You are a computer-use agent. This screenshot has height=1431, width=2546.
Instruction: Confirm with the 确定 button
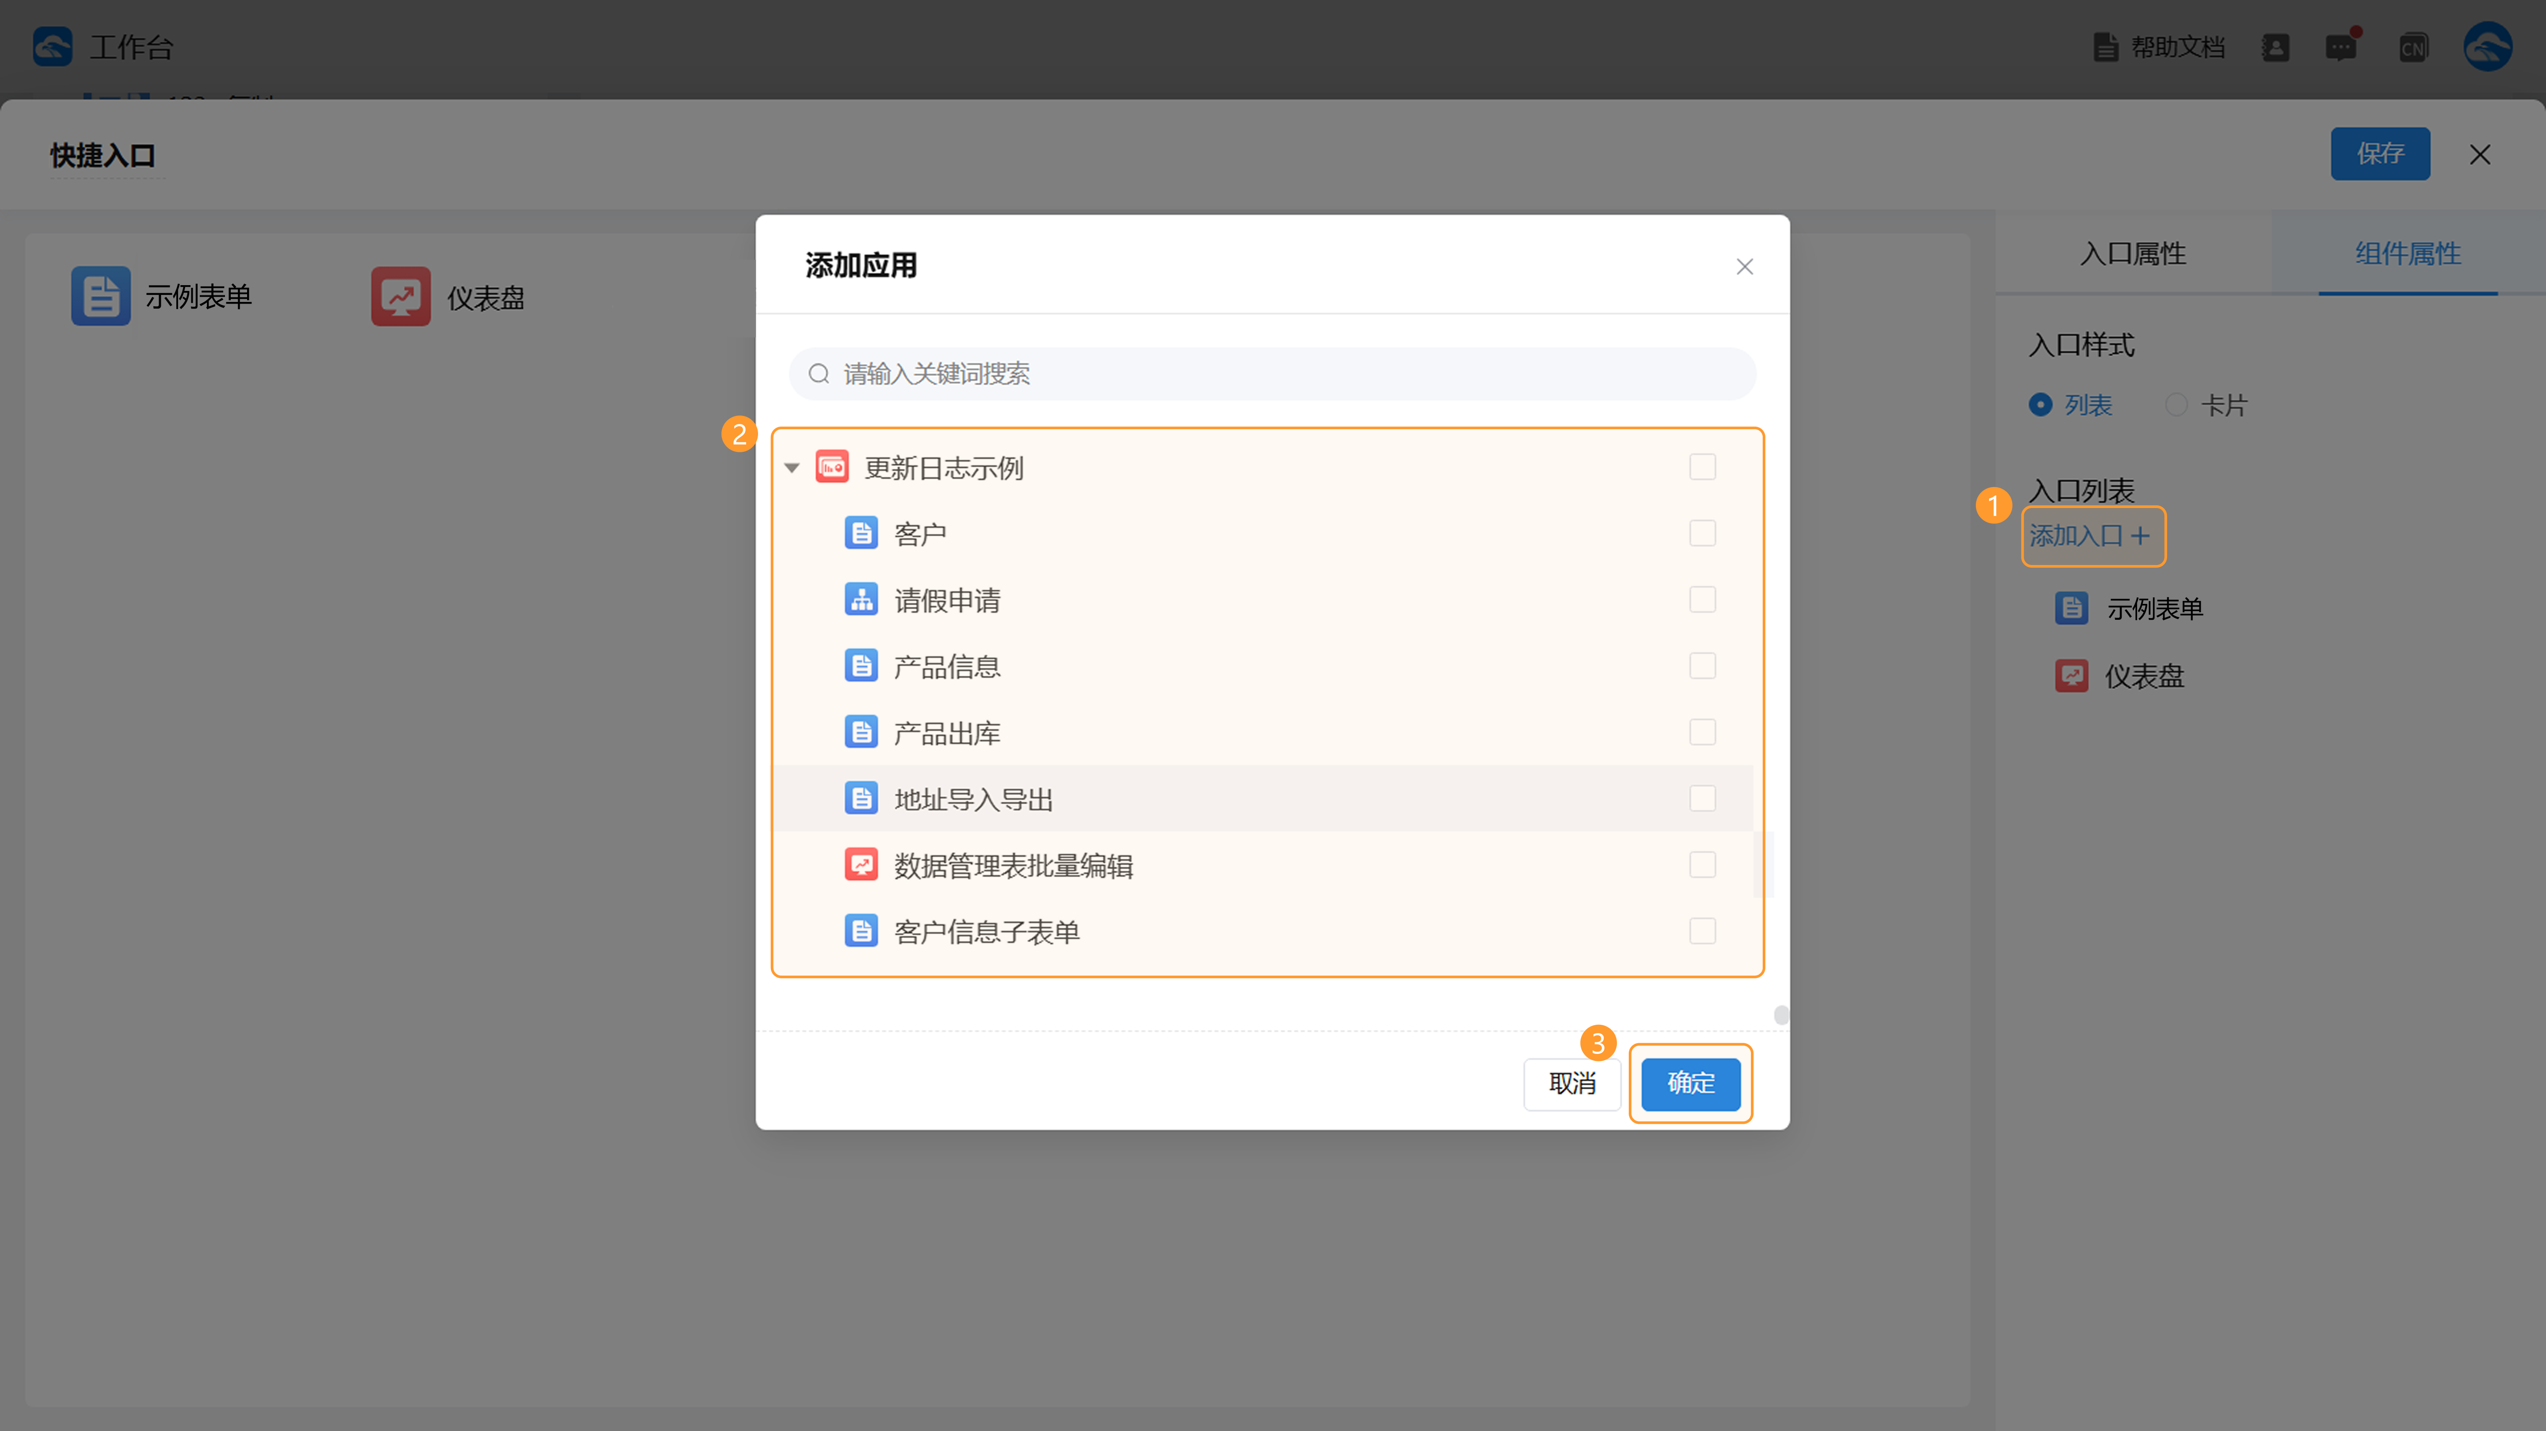(x=1690, y=1084)
